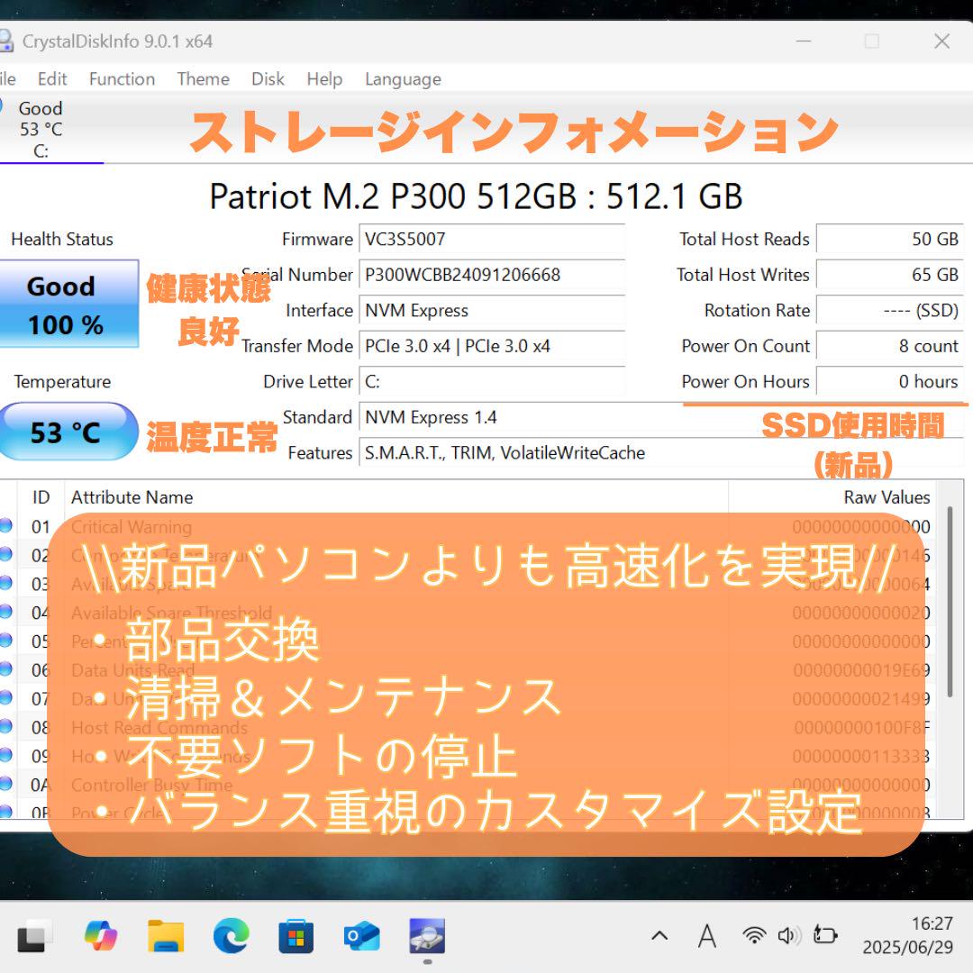Open Task View from the taskbar

34,935
